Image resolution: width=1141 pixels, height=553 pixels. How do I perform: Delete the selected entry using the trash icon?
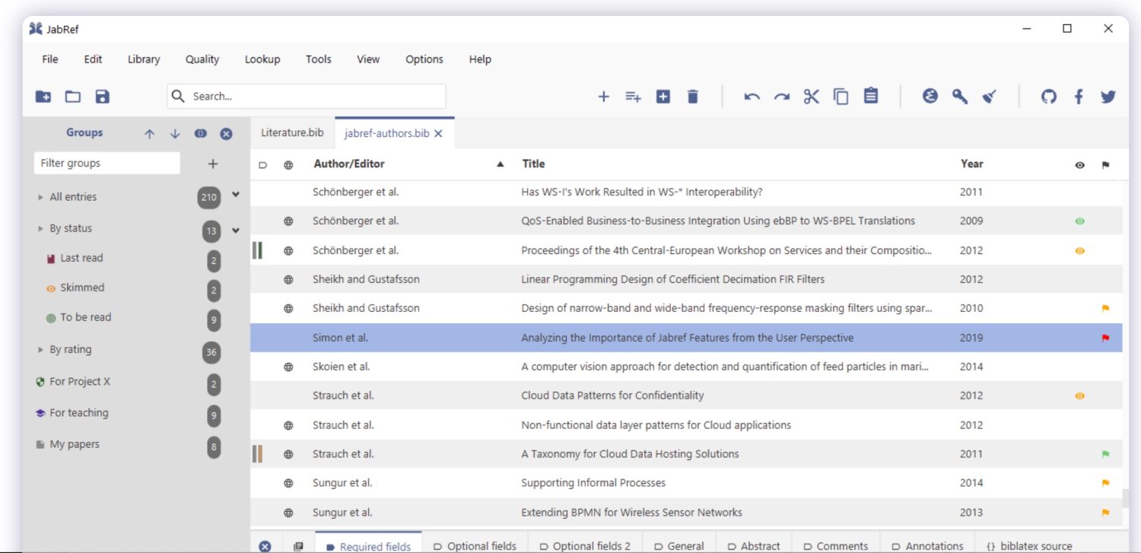tap(692, 97)
